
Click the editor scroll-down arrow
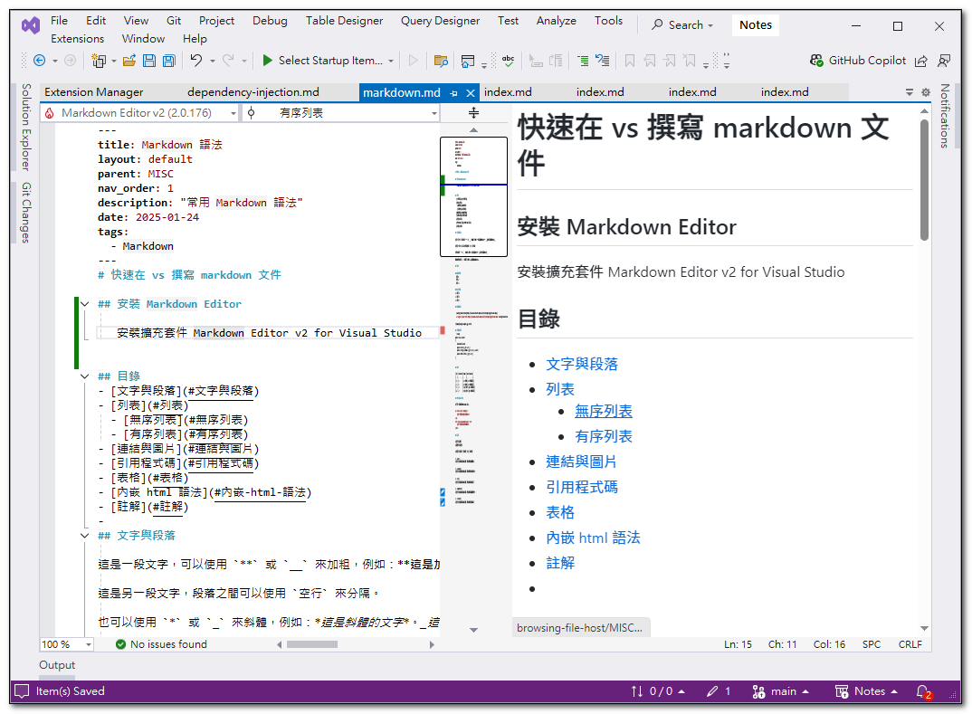pos(473,630)
